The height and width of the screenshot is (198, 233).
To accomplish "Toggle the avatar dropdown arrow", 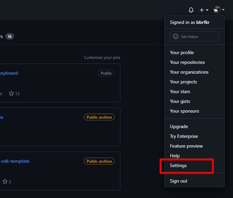I will (x=223, y=10).
